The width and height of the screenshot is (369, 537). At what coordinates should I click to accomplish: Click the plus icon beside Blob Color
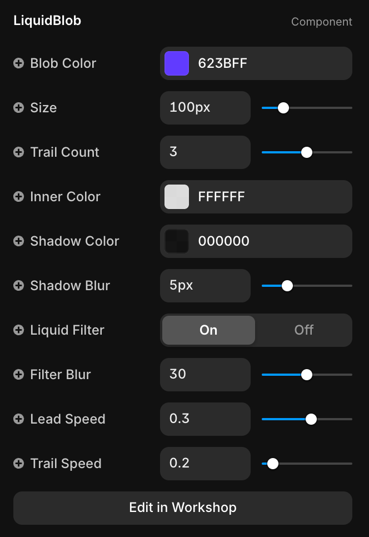click(19, 63)
